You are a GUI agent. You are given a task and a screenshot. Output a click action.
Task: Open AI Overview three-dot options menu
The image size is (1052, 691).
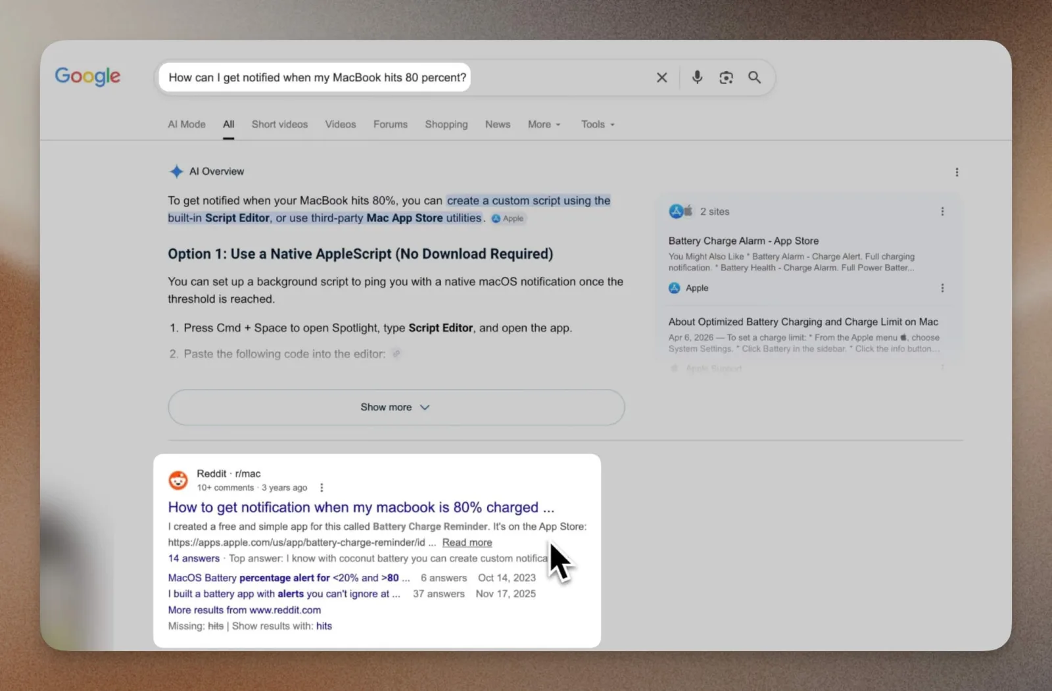point(957,172)
